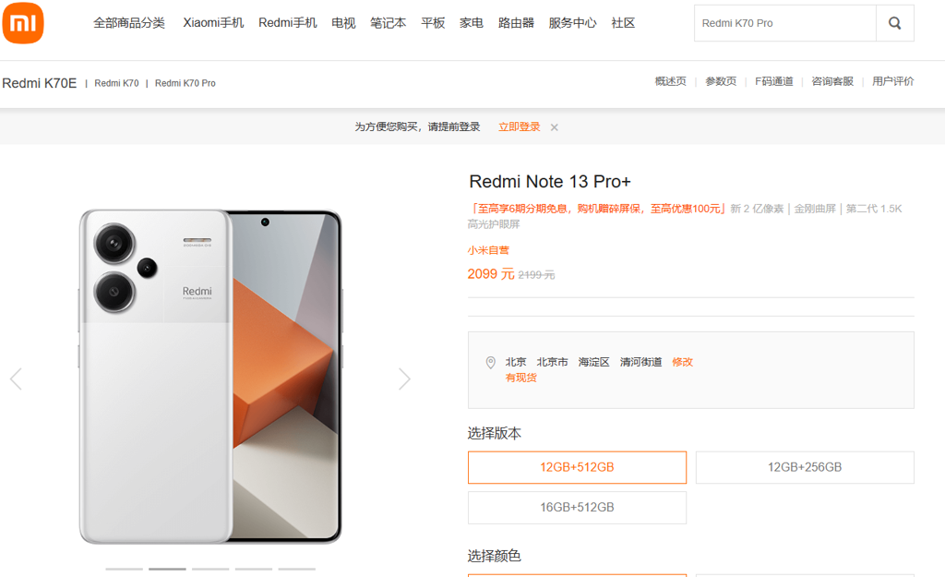Click the Redmi K70 Pro search field
Viewport: 945px width, 577px height.
pos(784,23)
